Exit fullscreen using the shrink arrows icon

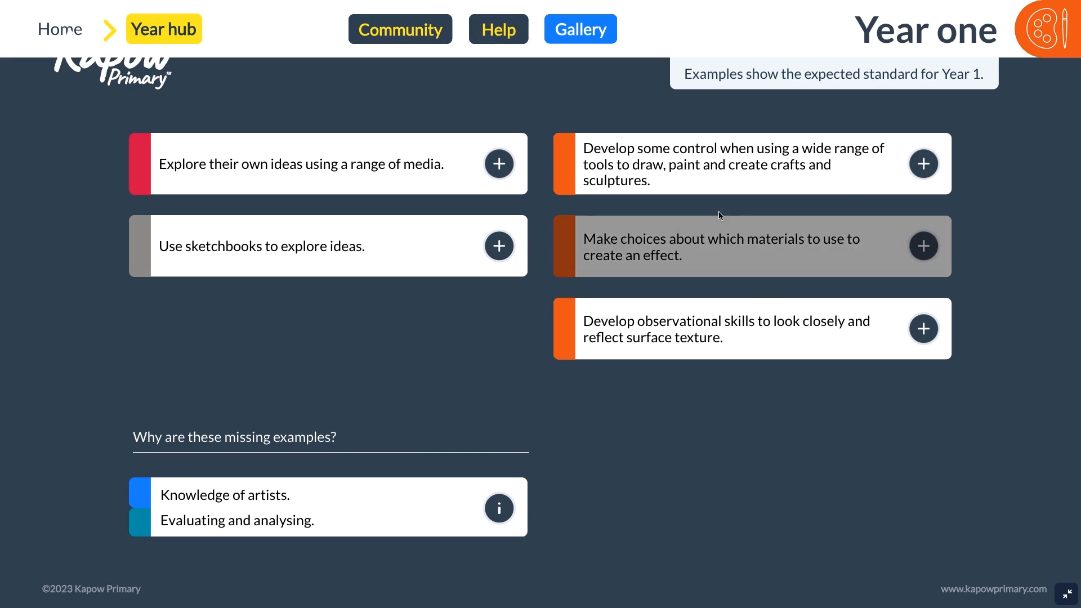click(x=1066, y=593)
